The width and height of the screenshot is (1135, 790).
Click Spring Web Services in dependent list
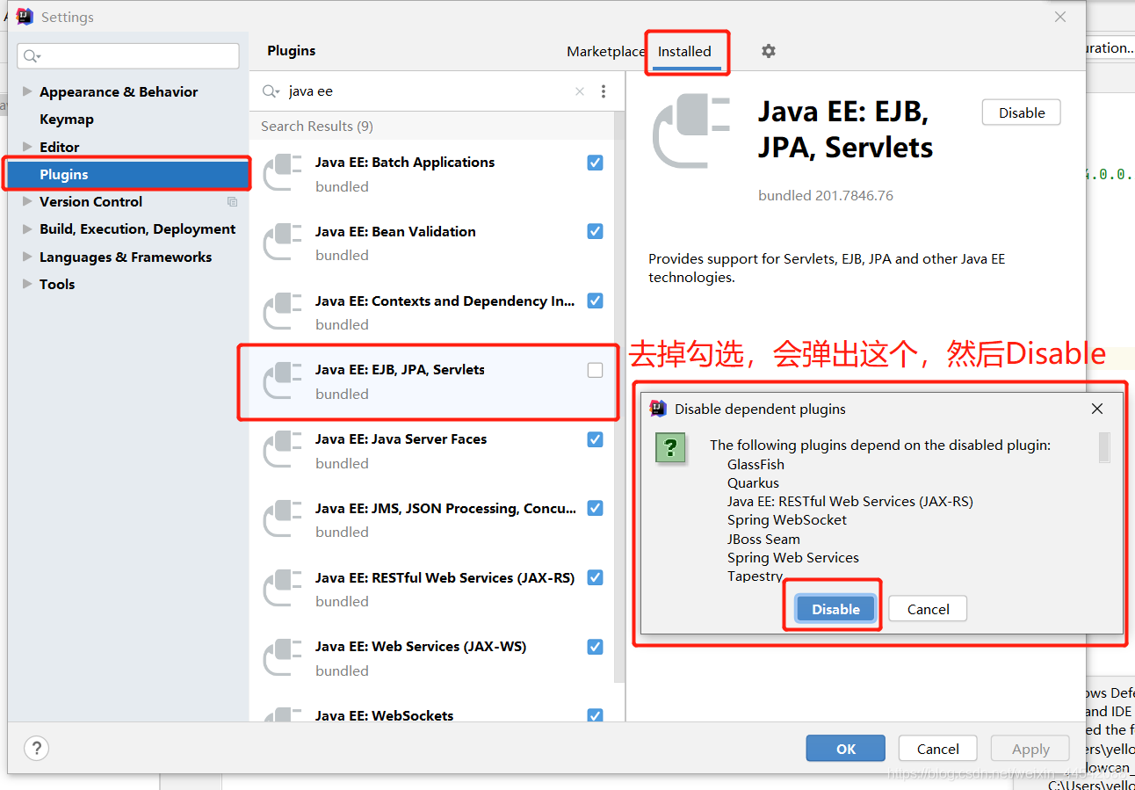click(x=793, y=557)
